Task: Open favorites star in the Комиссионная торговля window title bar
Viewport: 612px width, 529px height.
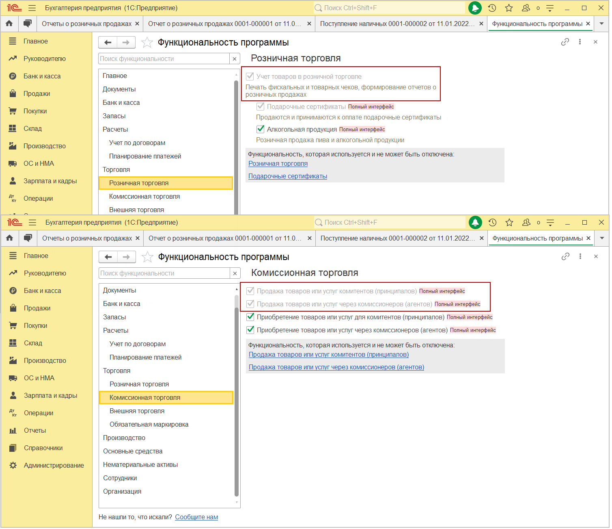Action: point(509,222)
